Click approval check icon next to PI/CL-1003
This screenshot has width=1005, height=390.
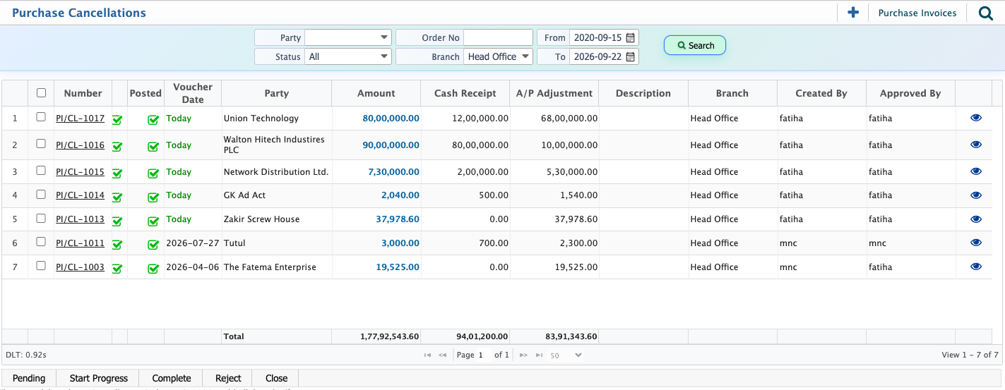point(117,269)
